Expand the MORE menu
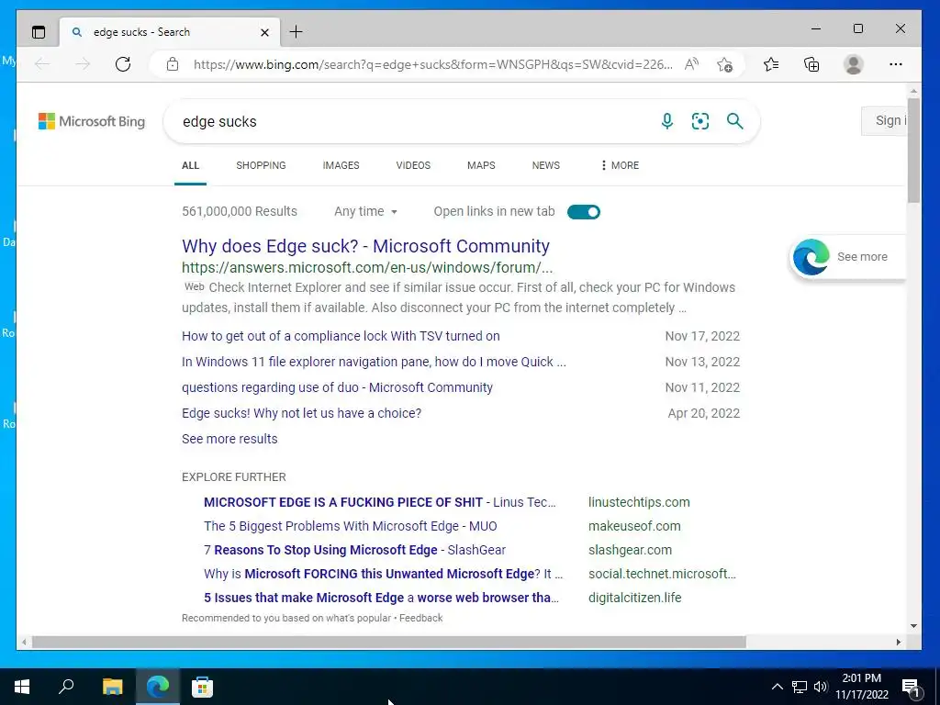 [620, 165]
